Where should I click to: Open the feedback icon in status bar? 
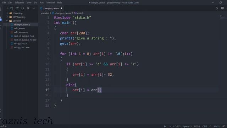pos(223,127)
